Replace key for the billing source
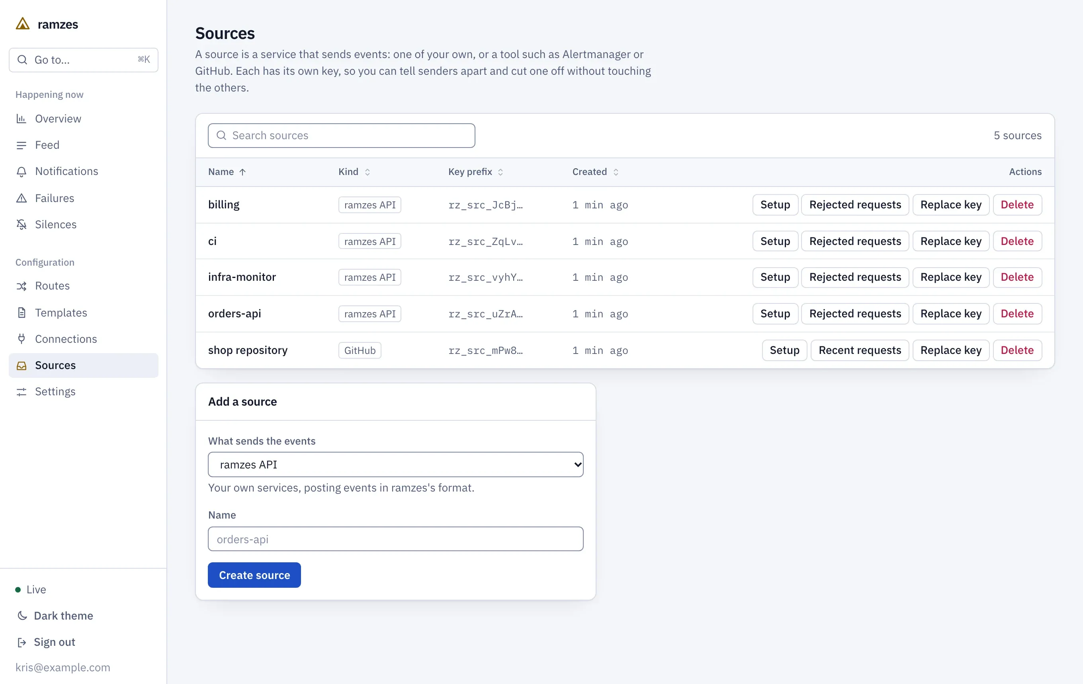The width and height of the screenshot is (1083, 684). [x=951, y=205]
